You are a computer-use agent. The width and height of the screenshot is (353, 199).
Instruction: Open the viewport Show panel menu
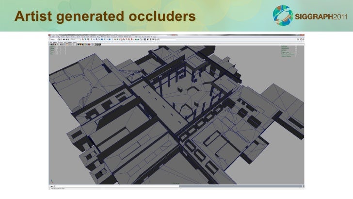65,42
